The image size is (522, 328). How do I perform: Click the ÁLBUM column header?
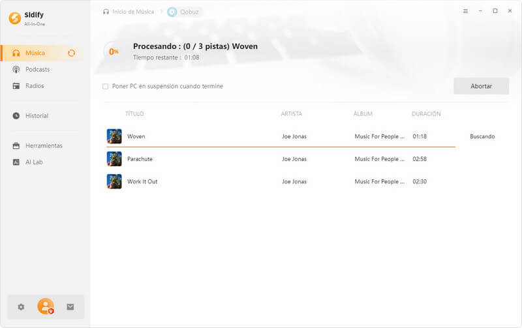click(363, 113)
